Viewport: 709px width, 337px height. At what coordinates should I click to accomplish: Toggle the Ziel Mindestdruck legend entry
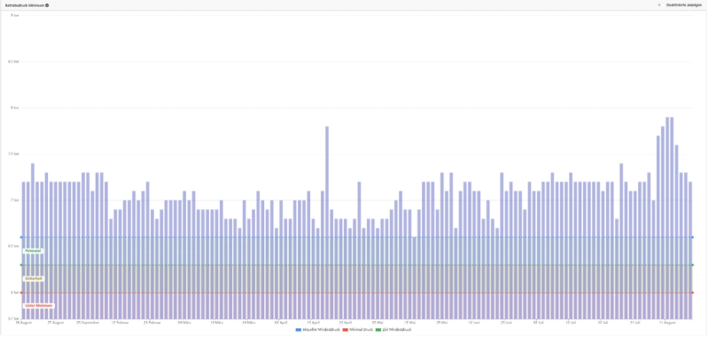pos(393,330)
